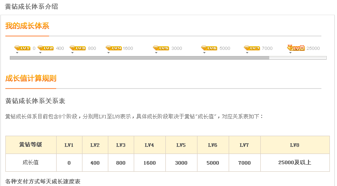This screenshot has height=186, width=337.
Task: Click the LV5 table header cell
Action: (x=181, y=145)
